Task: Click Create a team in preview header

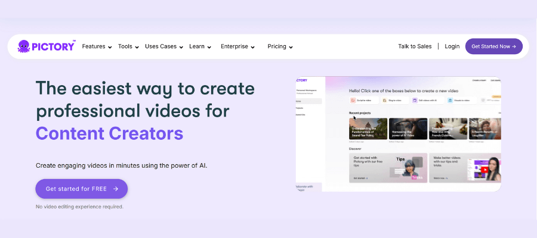Action: tap(479, 80)
